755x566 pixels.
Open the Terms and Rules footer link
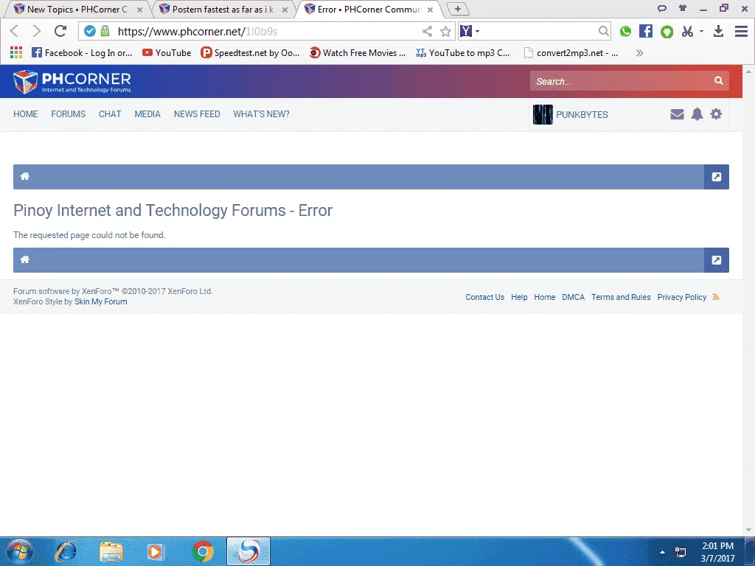tap(621, 297)
